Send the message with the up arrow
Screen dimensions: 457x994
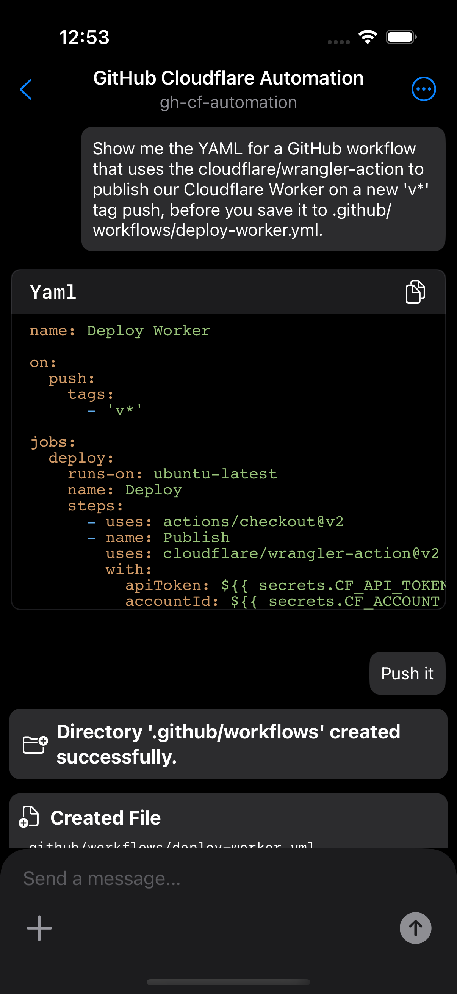click(415, 928)
